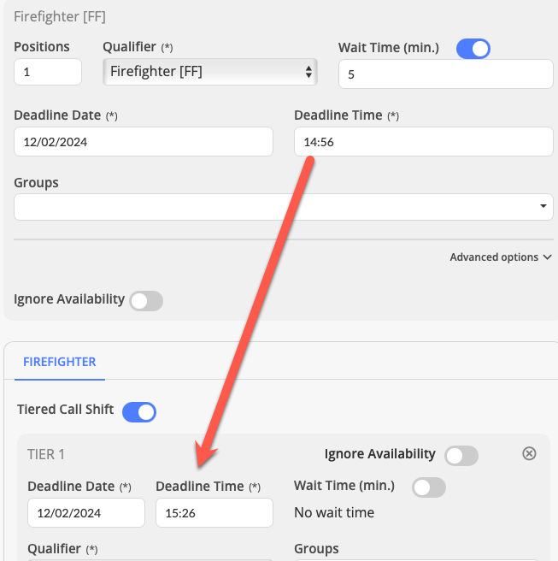Screen dimensions: 558x561
Task: Open the Groups selection dropdown
Action: tap(284, 207)
